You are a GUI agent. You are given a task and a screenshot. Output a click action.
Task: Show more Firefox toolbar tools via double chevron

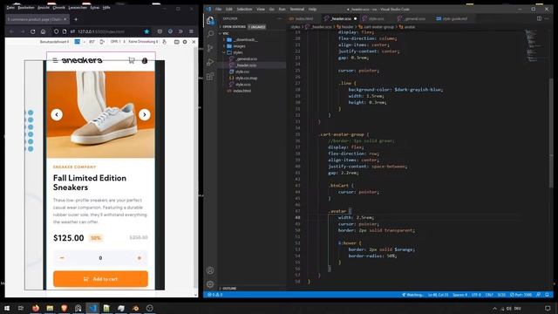coord(180,31)
